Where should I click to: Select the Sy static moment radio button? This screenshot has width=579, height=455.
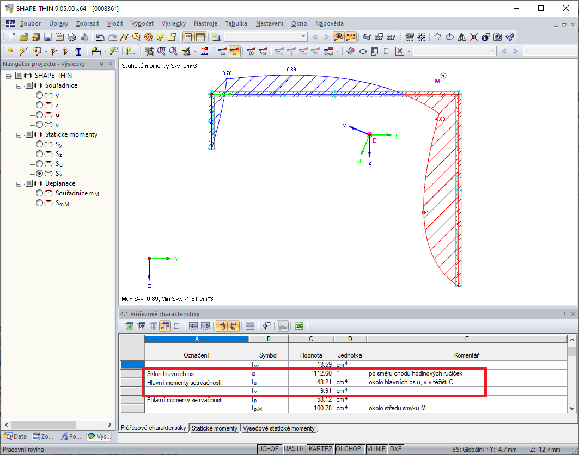click(40, 144)
